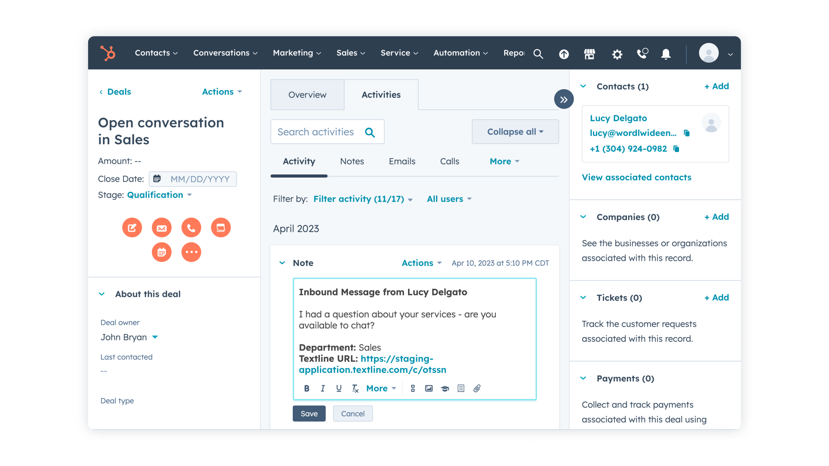Click the orange email icon button
Image resolution: width=829 pixels, height=466 pixels.
[x=162, y=228]
